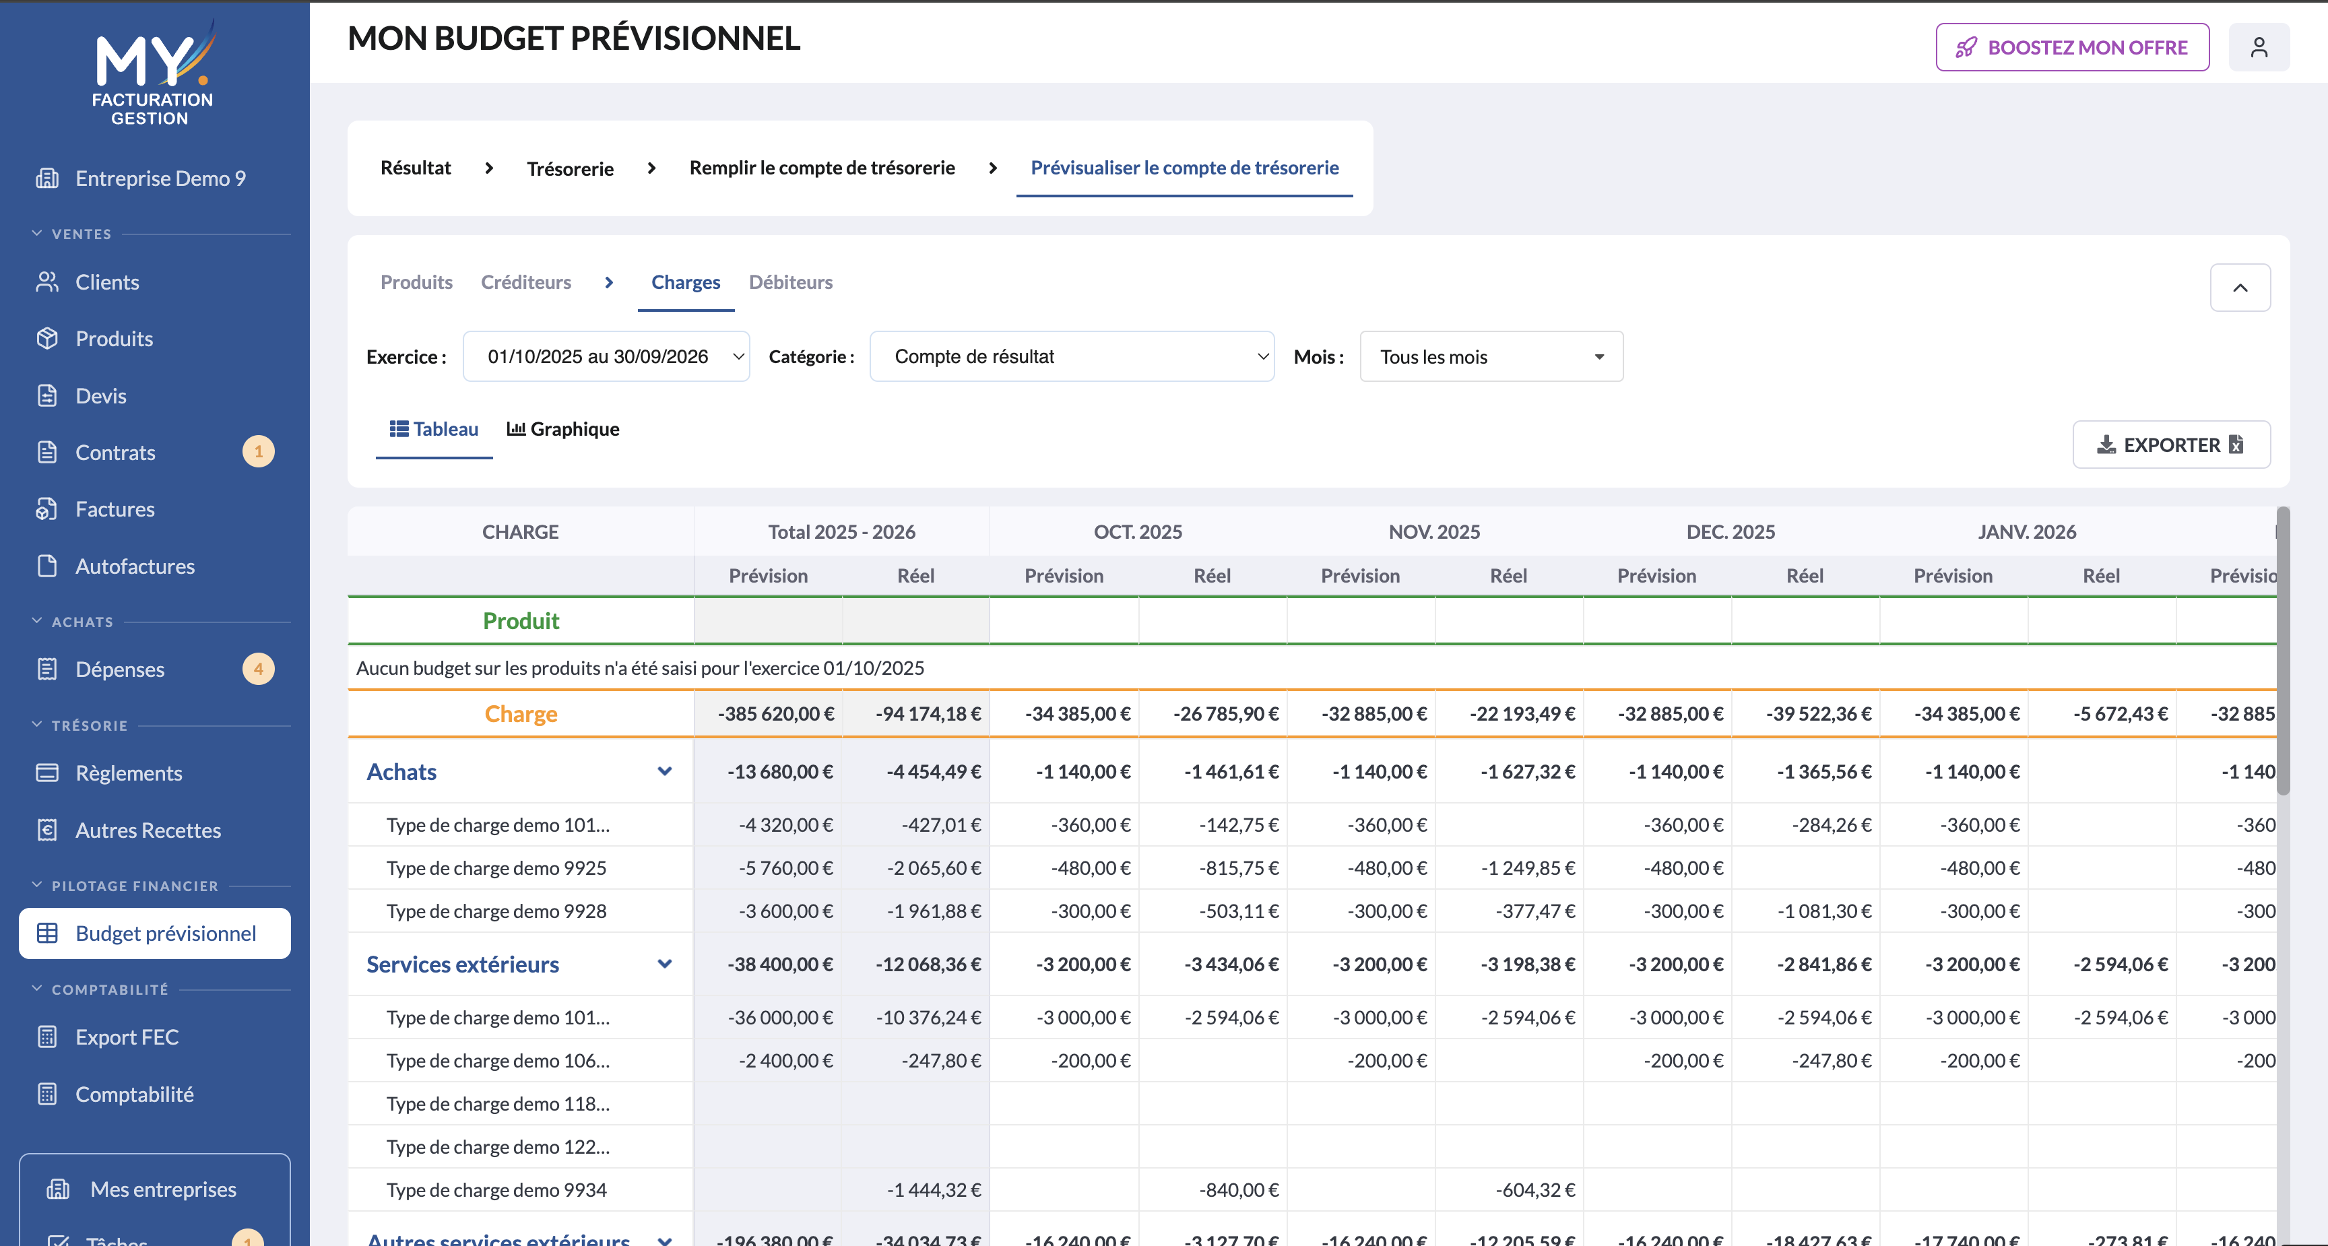Screen dimensions: 2328x1246
Task: Click the EXPORTER button
Action: [2171, 444]
